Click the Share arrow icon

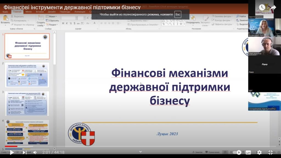coord(273,7)
